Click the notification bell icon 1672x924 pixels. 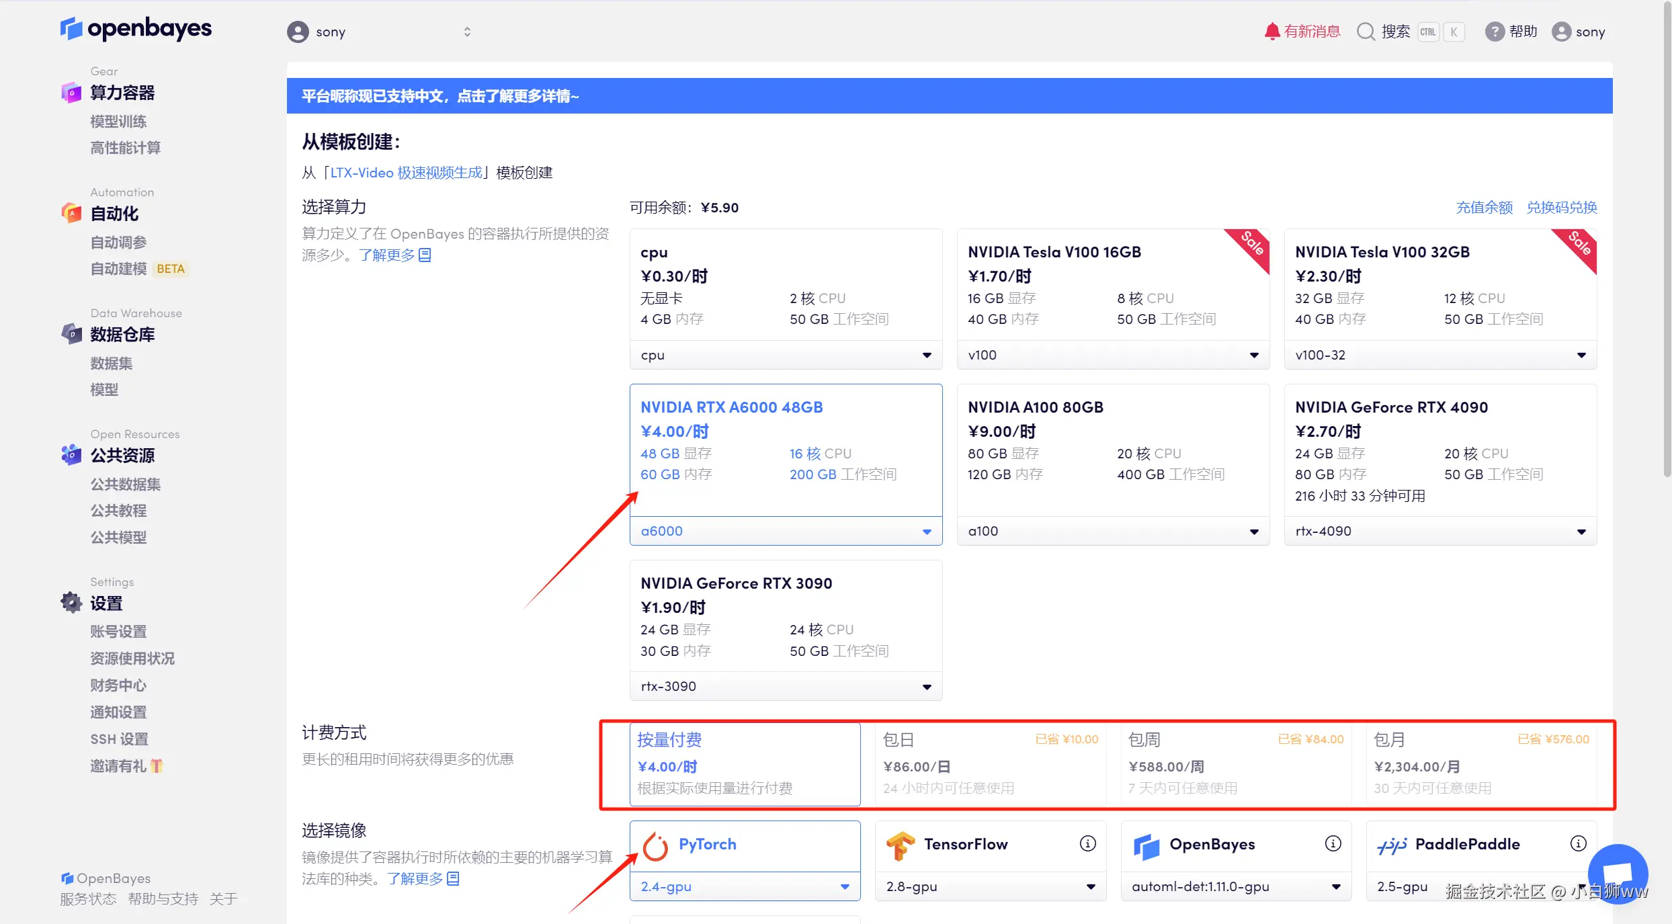(x=1271, y=32)
